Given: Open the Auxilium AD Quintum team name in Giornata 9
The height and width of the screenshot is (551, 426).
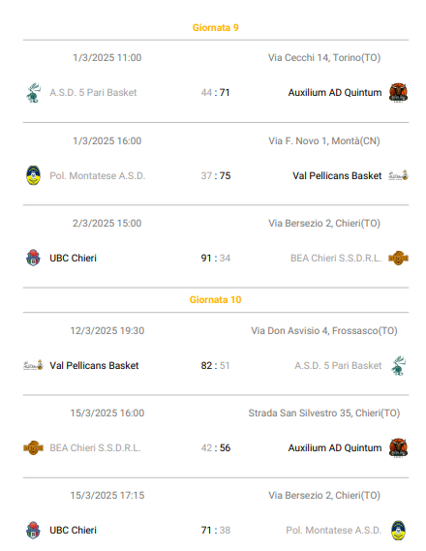Looking at the screenshot, I should pyautogui.click(x=335, y=93).
